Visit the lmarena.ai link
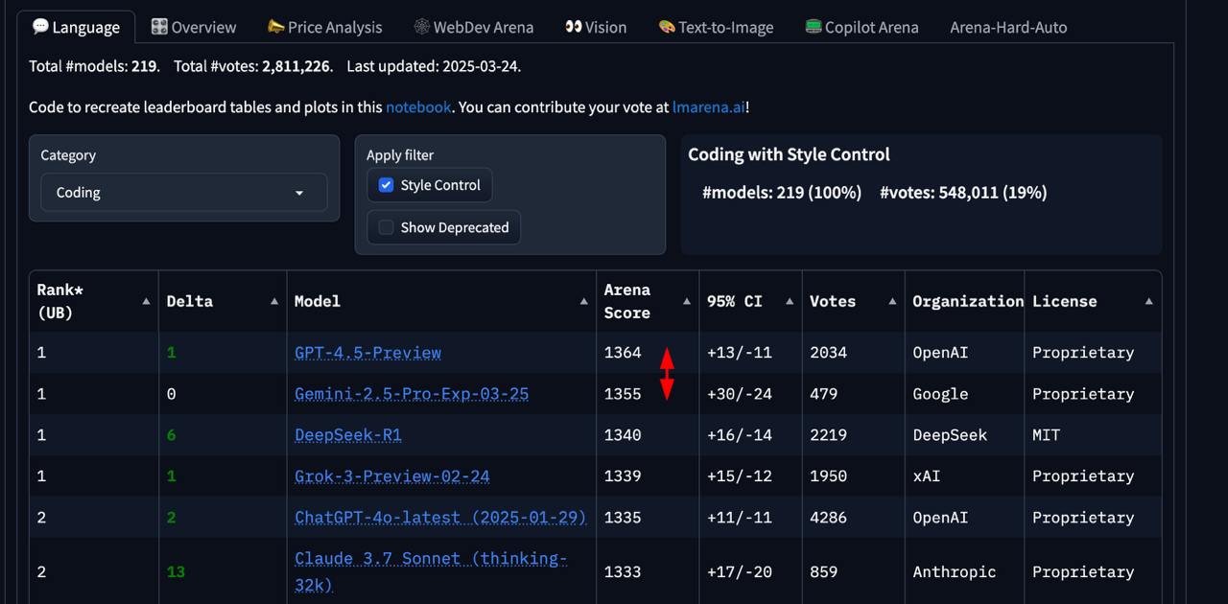 pyautogui.click(x=709, y=107)
